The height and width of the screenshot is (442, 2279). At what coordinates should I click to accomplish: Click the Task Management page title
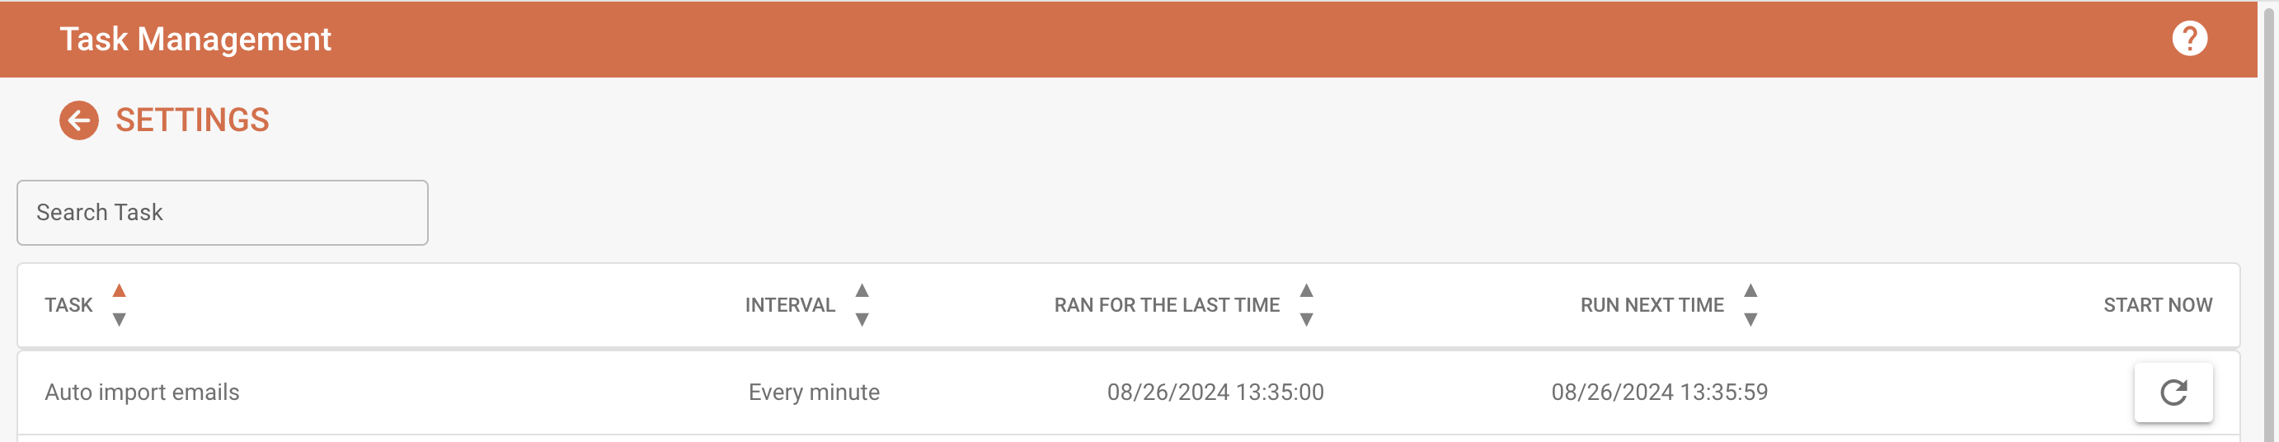click(195, 39)
